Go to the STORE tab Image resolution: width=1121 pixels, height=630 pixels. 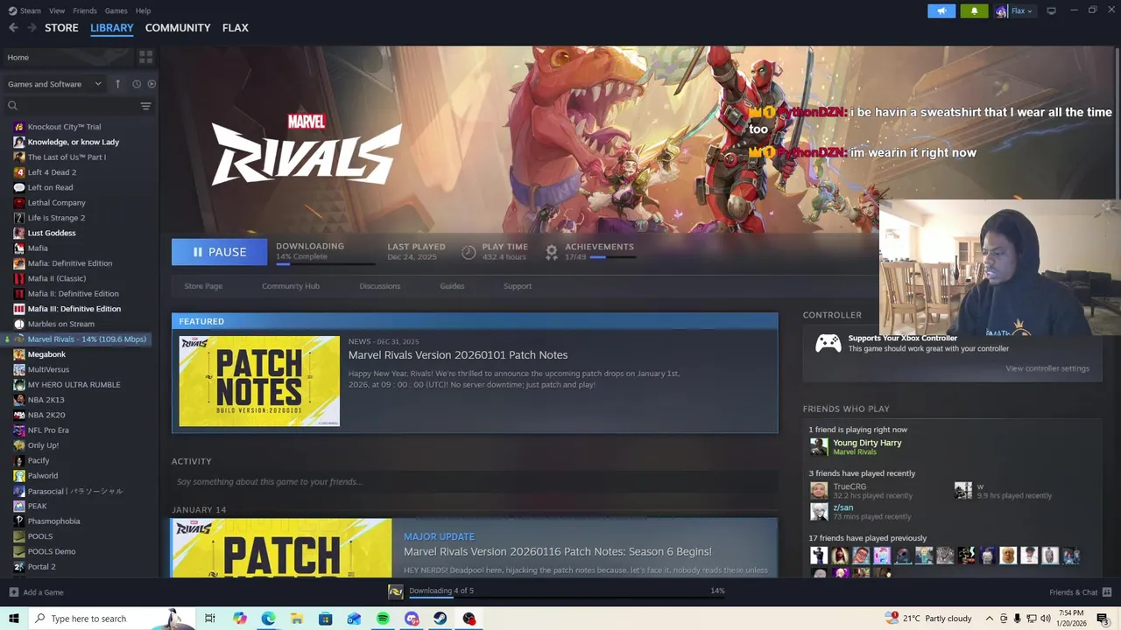pos(61,28)
